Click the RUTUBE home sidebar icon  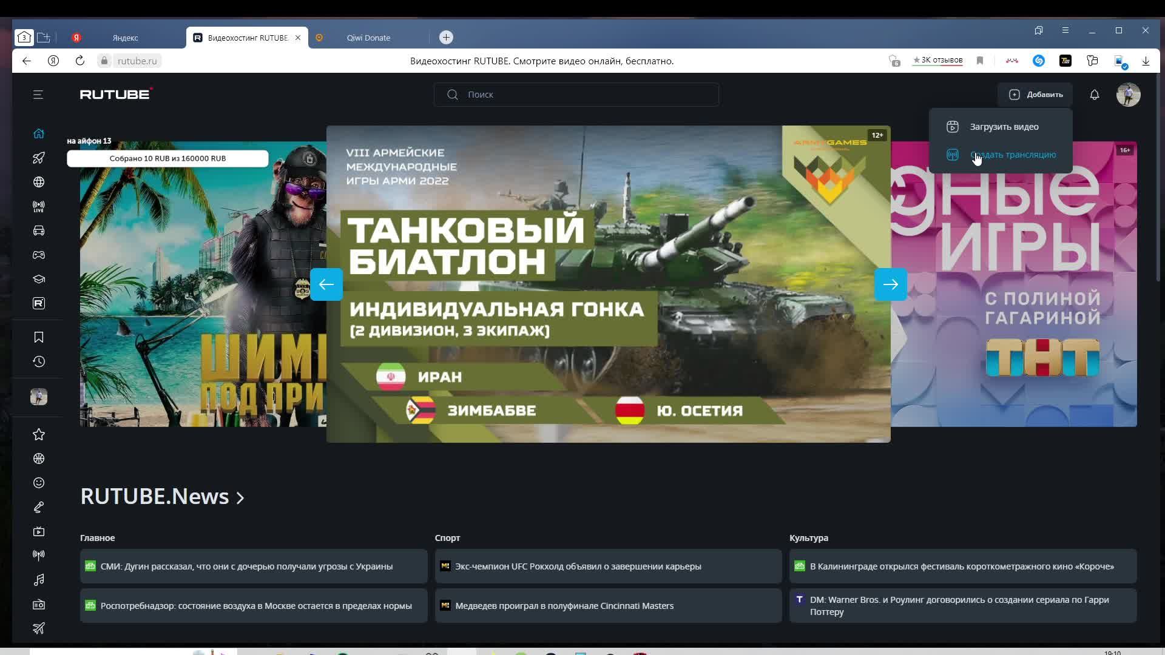point(39,133)
